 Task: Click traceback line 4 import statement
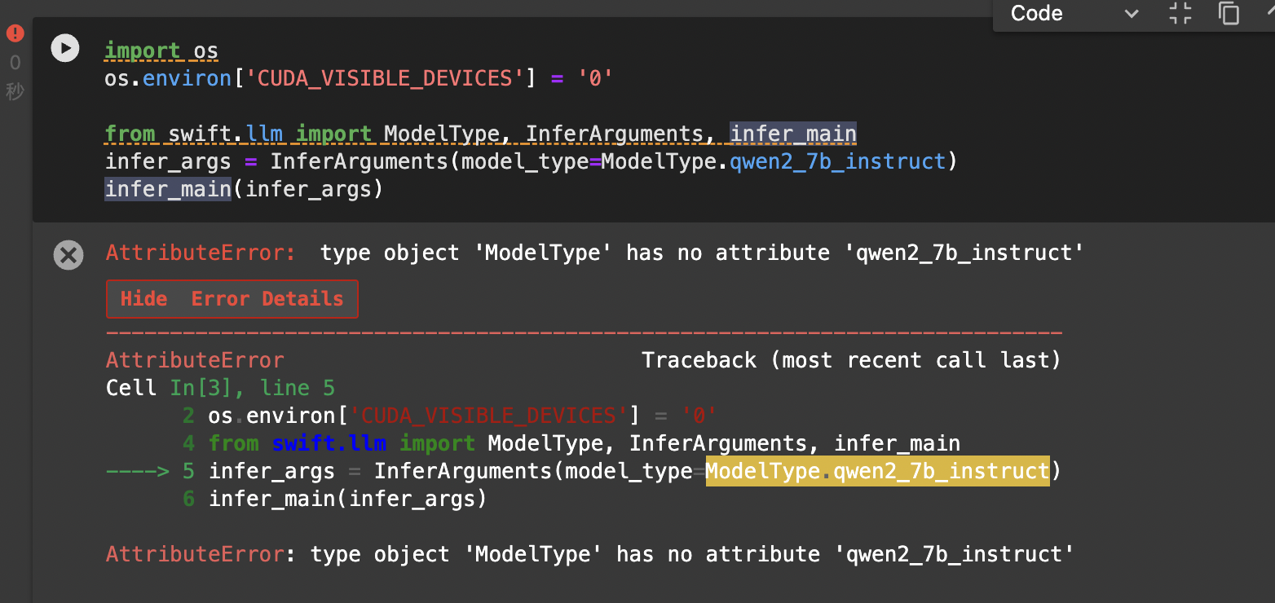pyautogui.click(x=585, y=443)
